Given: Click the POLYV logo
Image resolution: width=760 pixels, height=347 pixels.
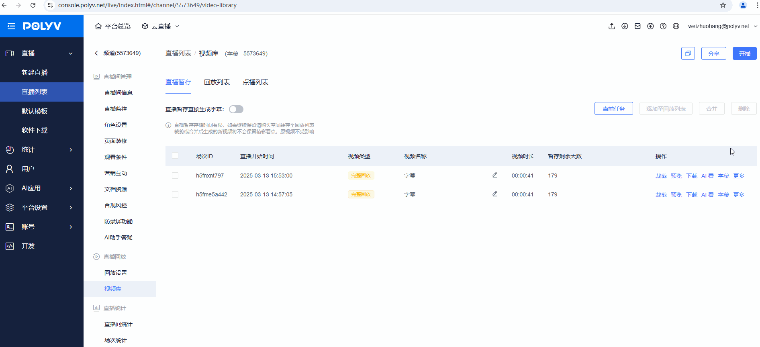Looking at the screenshot, I should pos(42,26).
